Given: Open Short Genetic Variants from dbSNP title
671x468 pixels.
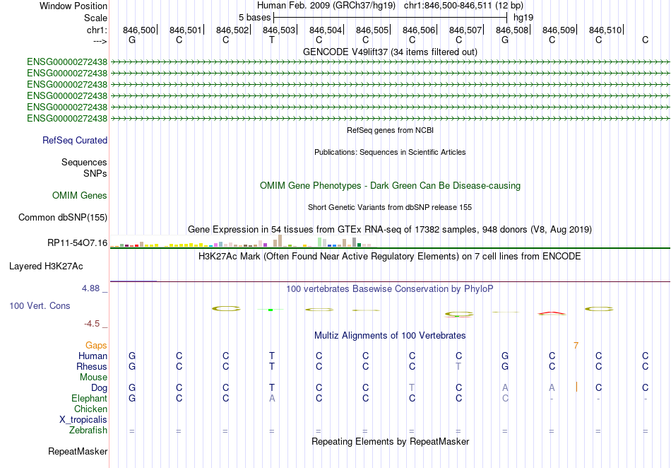Looking at the screenshot, I should [390, 207].
